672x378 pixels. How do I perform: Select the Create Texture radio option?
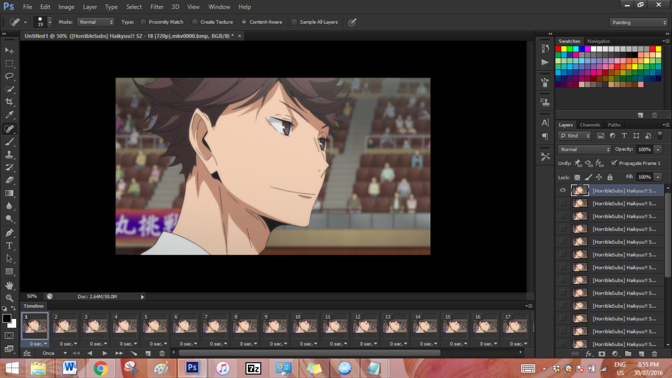click(195, 22)
